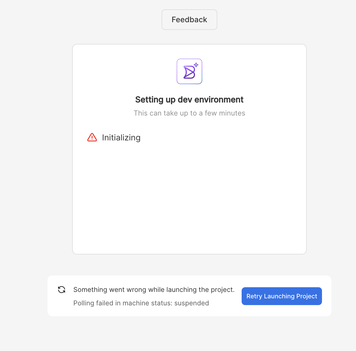Click the circular refresh arrows icon

pyautogui.click(x=62, y=290)
